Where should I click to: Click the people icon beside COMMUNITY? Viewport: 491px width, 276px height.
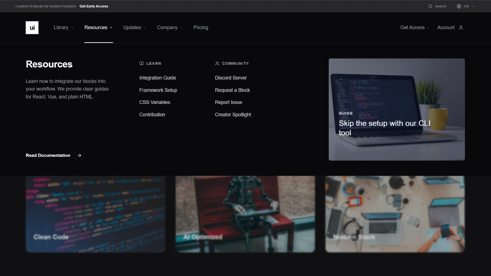[217, 63]
